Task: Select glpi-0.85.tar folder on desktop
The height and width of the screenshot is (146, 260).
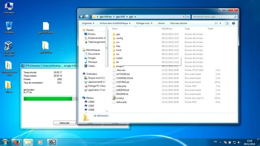Action: click(46, 47)
